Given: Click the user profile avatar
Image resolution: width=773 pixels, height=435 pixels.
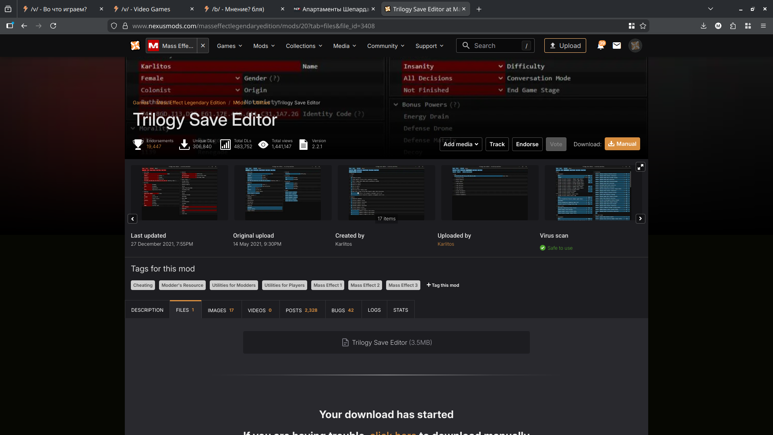Looking at the screenshot, I should click(635, 46).
